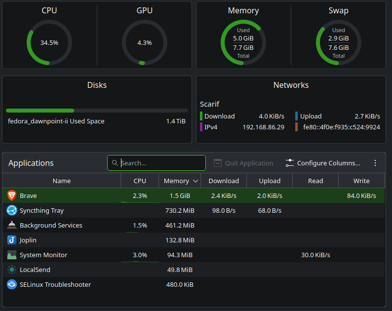Sort by Write column header
392x311 pixels.
click(361, 181)
